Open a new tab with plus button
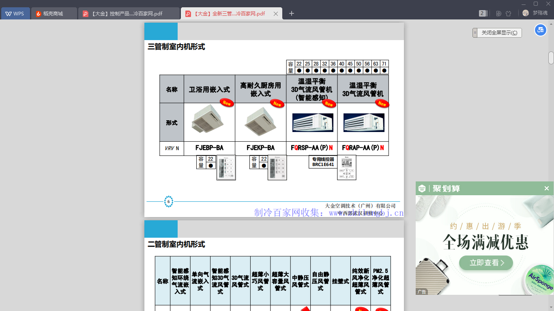 point(292,13)
